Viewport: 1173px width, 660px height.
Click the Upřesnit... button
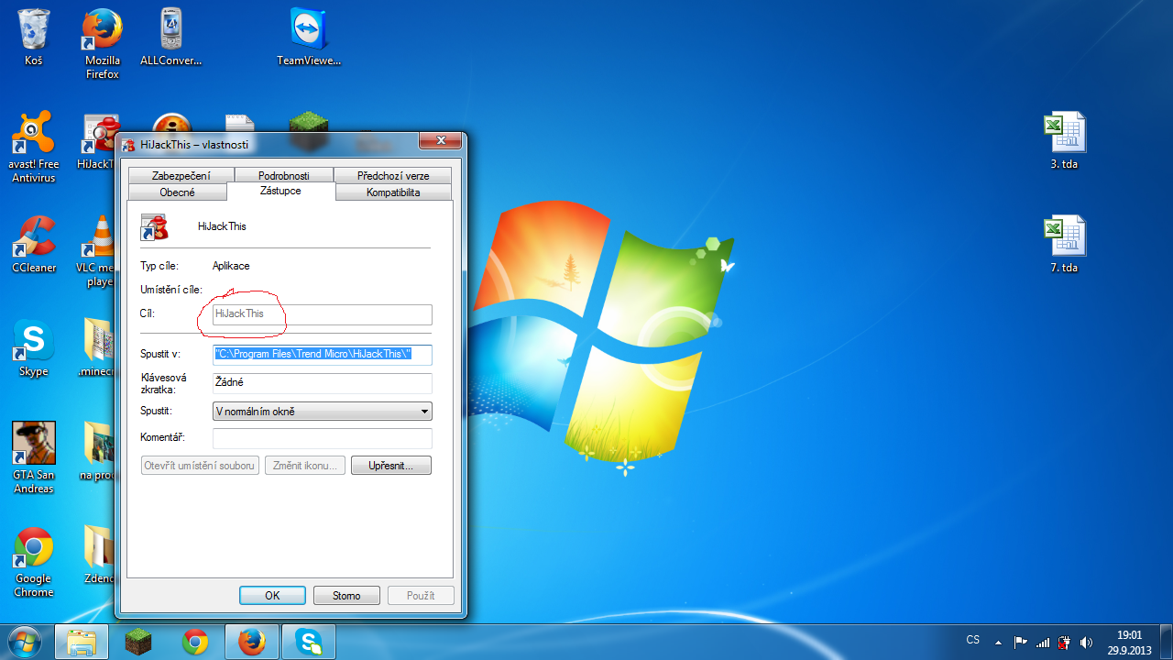tap(391, 466)
